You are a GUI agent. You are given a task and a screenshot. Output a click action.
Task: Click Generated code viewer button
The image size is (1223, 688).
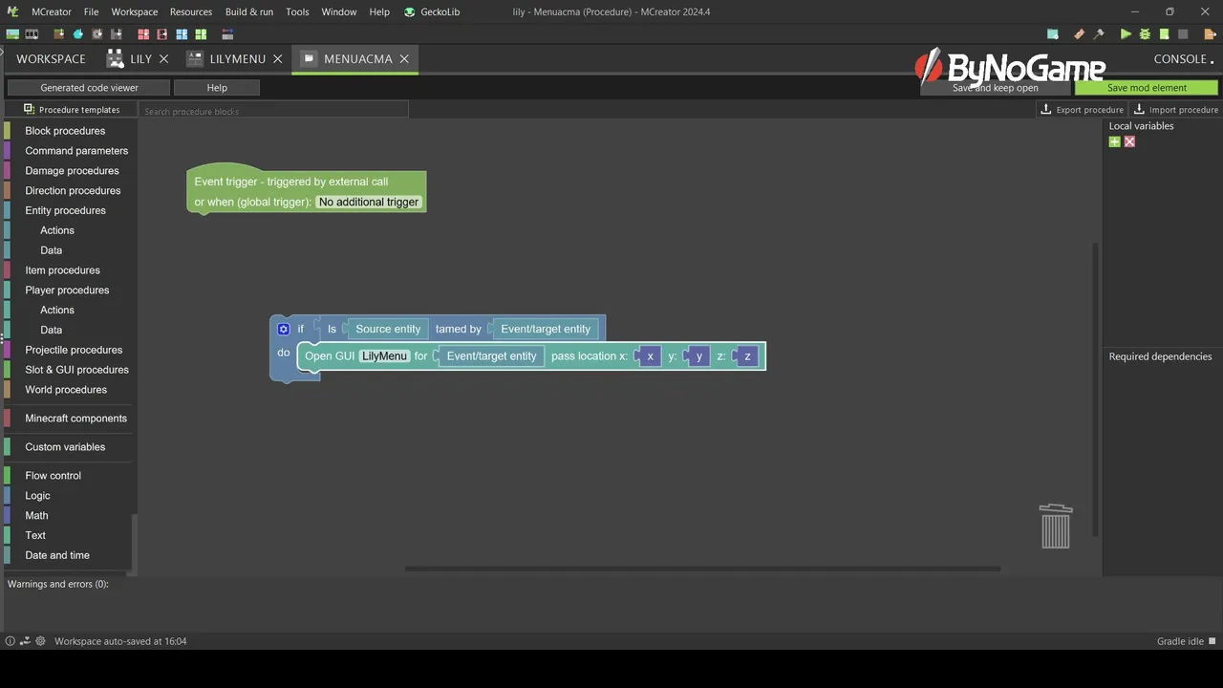click(x=89, y=88)
